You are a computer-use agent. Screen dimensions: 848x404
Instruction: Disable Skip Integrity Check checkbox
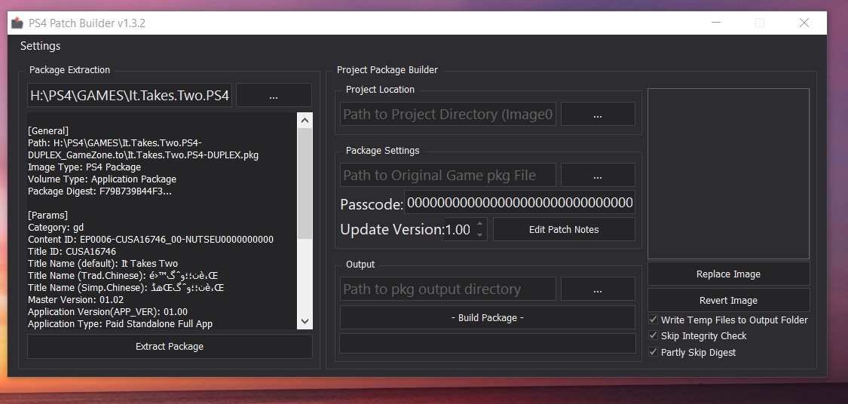(x=654, y=336)
